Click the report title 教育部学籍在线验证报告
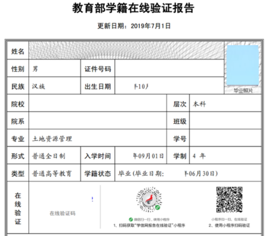Image resolution: width=266 pixels, height=236 pixels. click(x=133, y=9)
